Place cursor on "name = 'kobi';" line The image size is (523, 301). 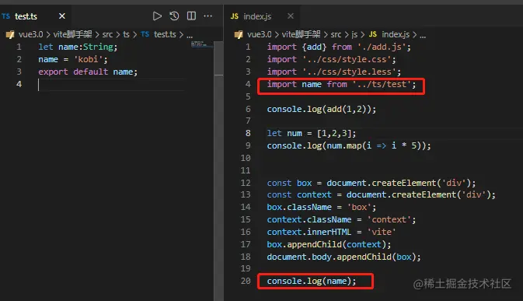tap(73, 59)
